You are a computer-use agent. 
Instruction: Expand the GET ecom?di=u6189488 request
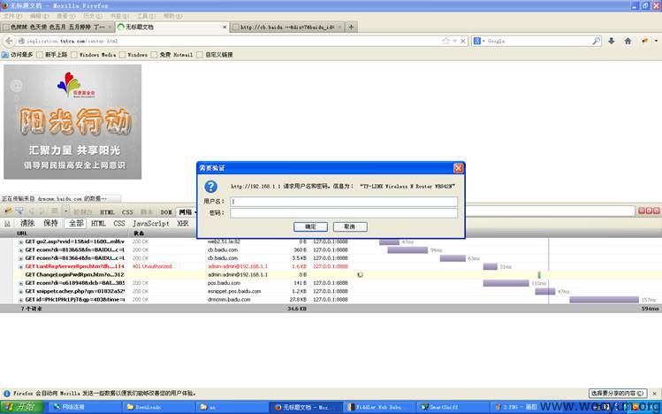click(20, 283)
